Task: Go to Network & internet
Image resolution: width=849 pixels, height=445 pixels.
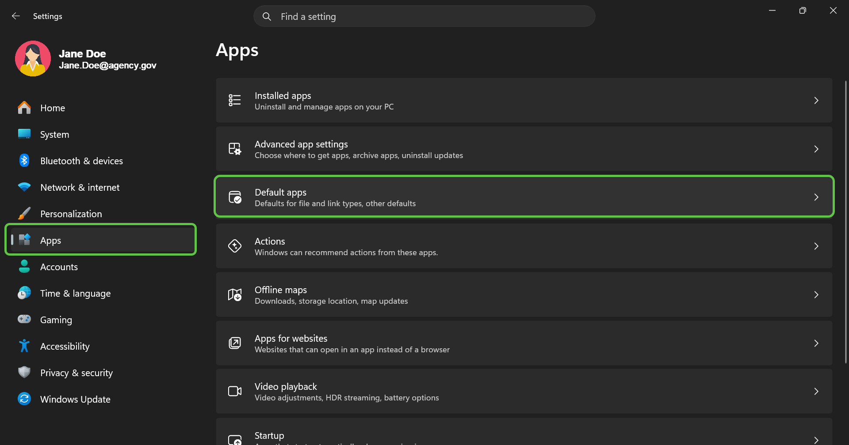Action: 101,187
